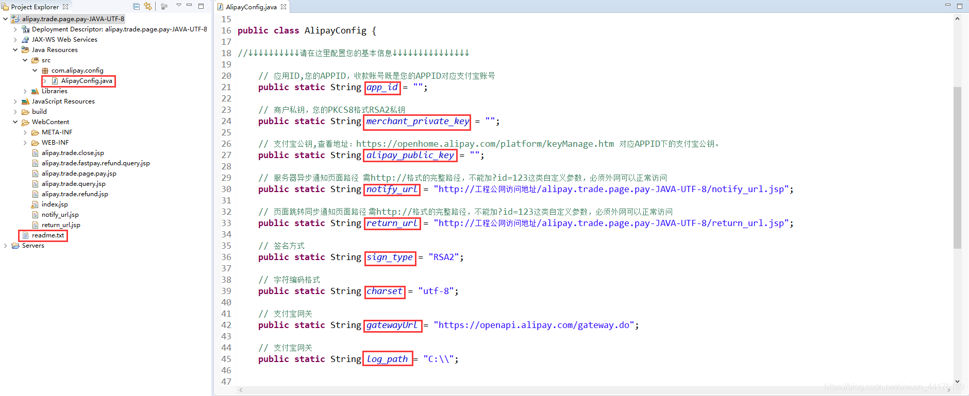Expand the JavaScript Resources node

15,101
